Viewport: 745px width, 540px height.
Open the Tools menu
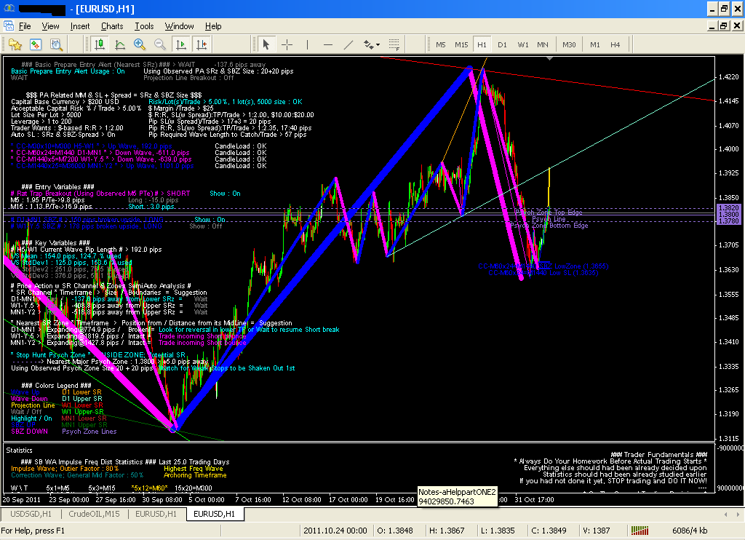144,26
